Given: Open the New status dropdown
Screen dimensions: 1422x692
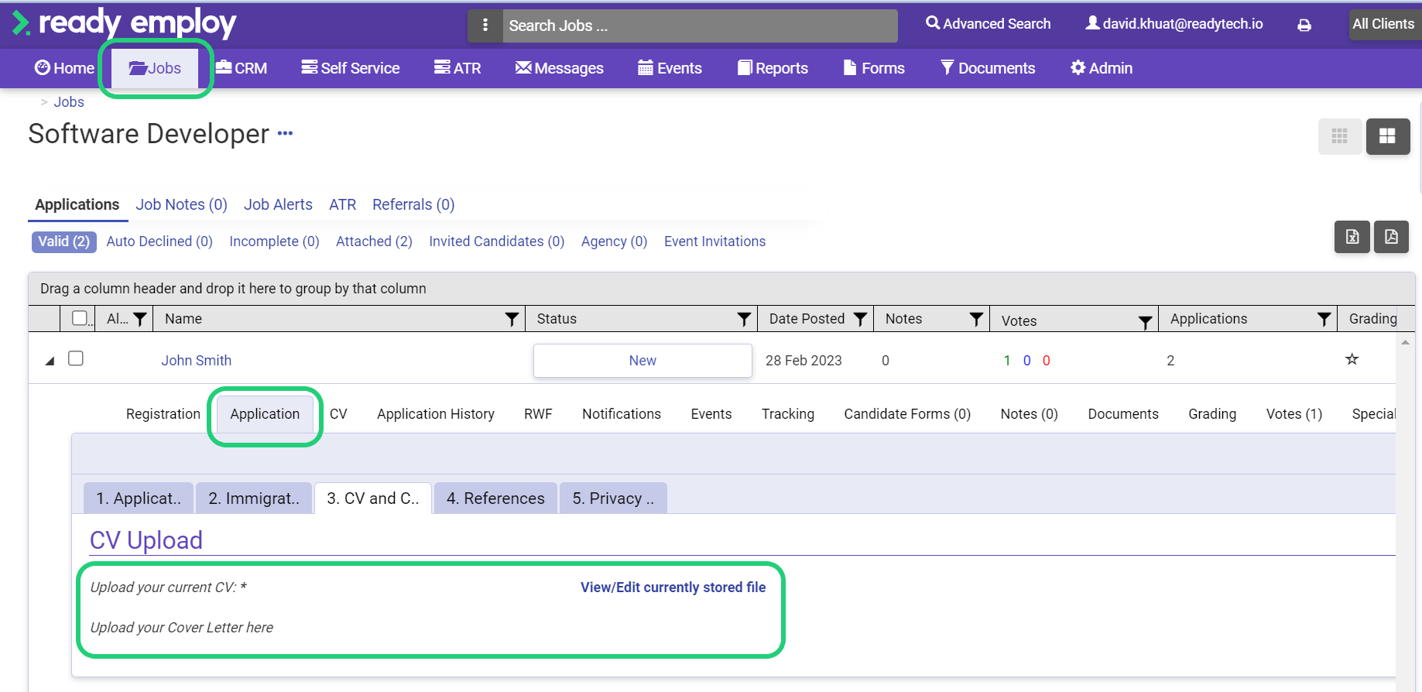Looking at the screenshot, I should pyautogui.click(x=642, y=361).
